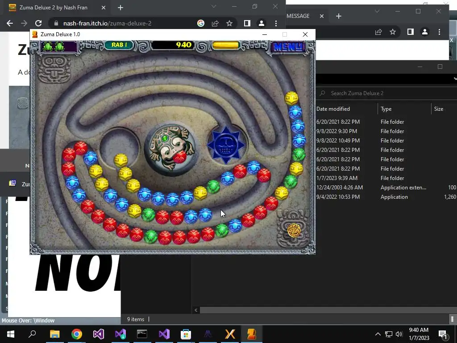Click the yellow ball leading the chain
This screenshot has height=343, width=457.
(x=120, y=160)
